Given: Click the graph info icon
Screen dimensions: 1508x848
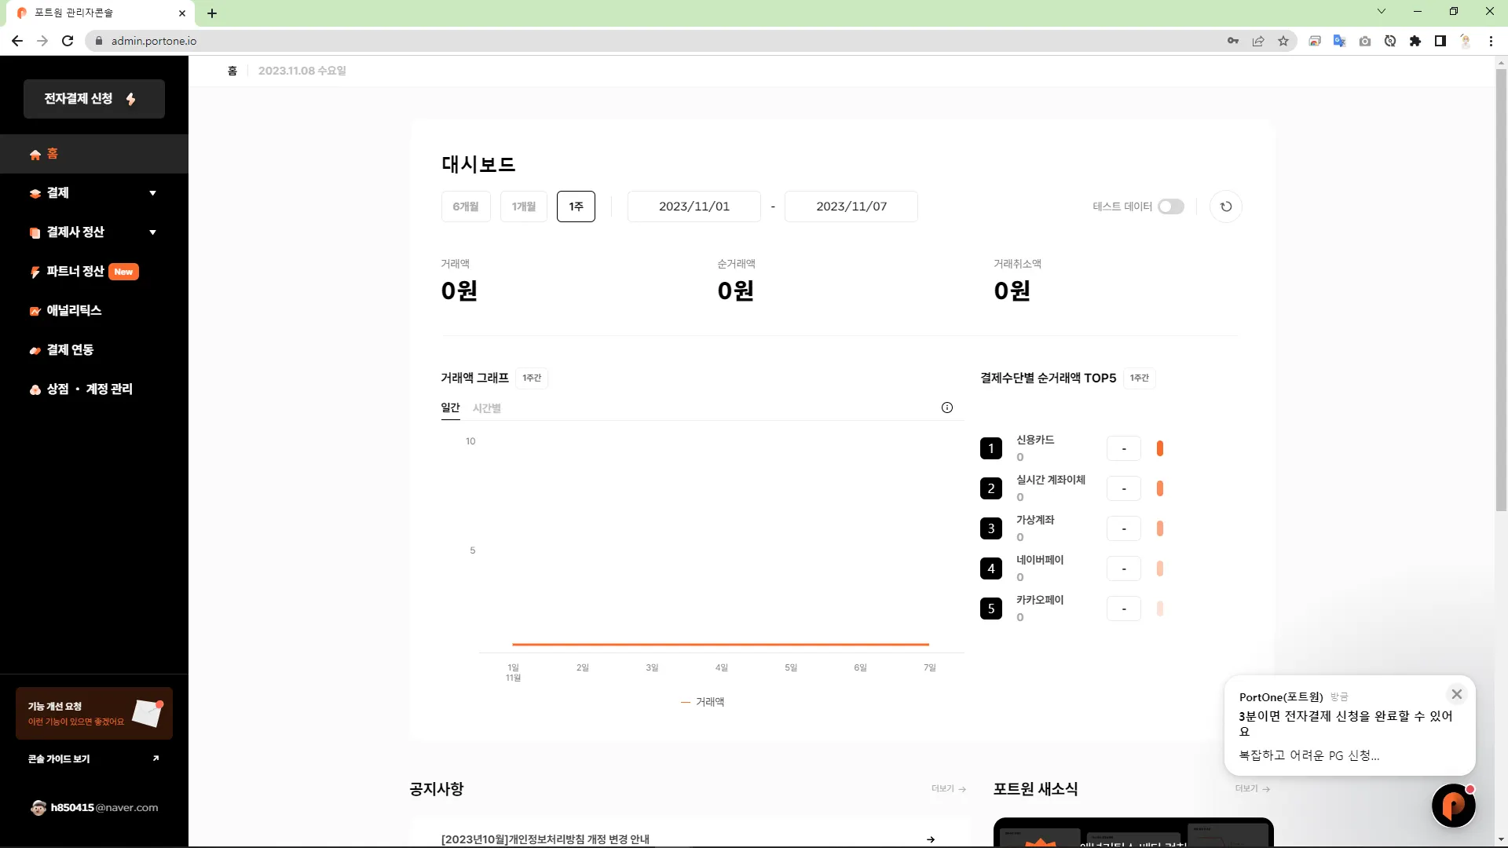Looking at the screenshot, I should click(x=946, y=408).
